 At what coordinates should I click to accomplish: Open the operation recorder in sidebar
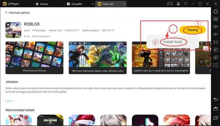(216, 50)
